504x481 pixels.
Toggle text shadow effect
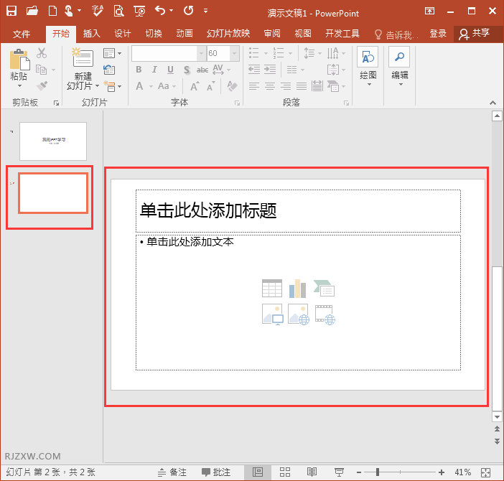pos(187,70)
